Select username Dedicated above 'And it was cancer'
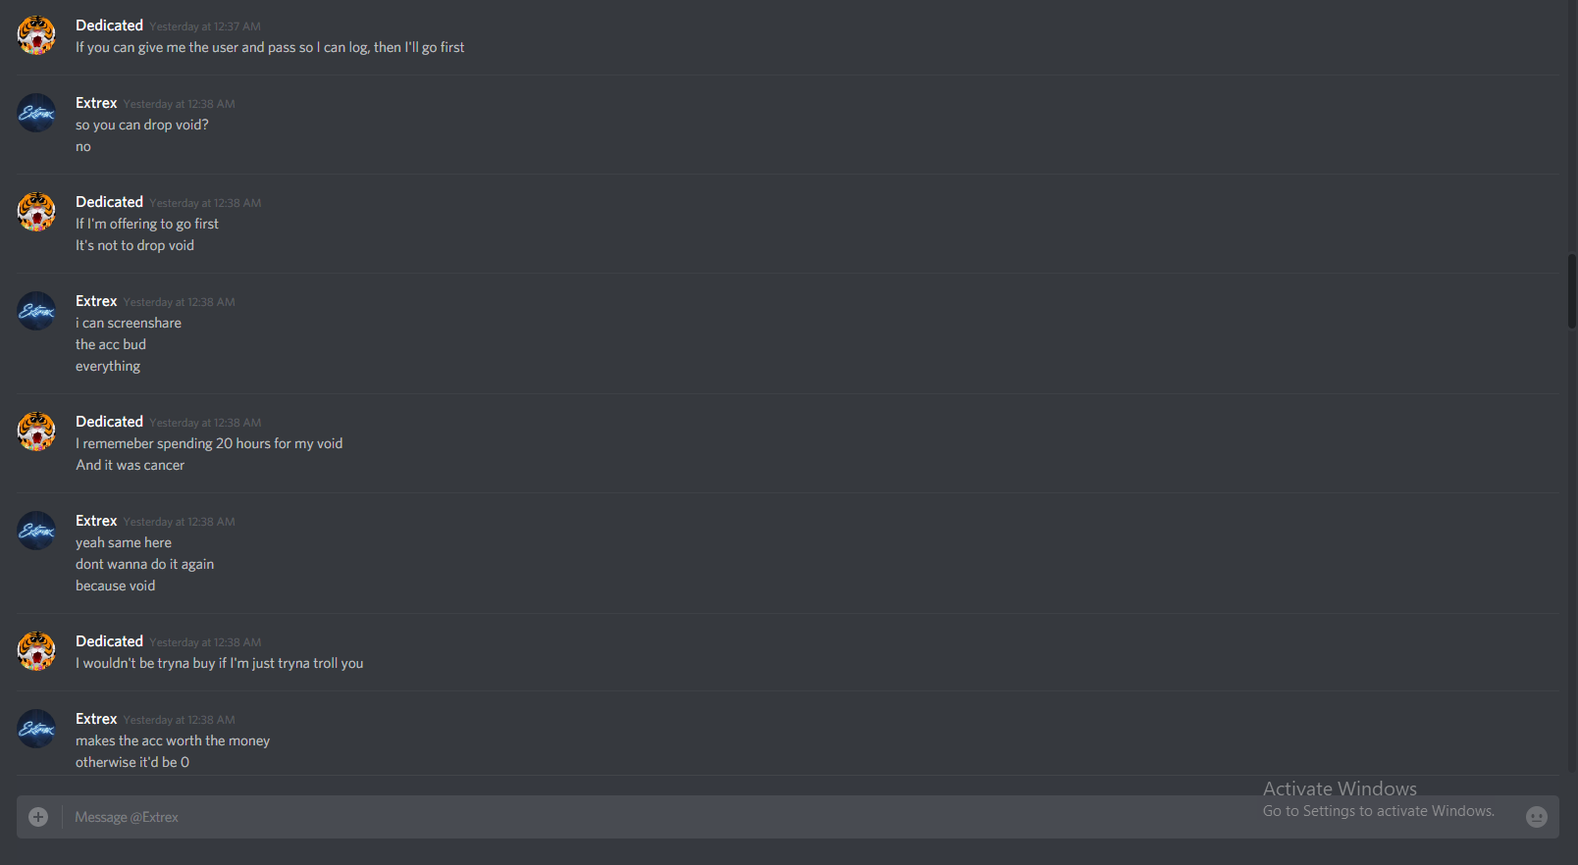 109,422
